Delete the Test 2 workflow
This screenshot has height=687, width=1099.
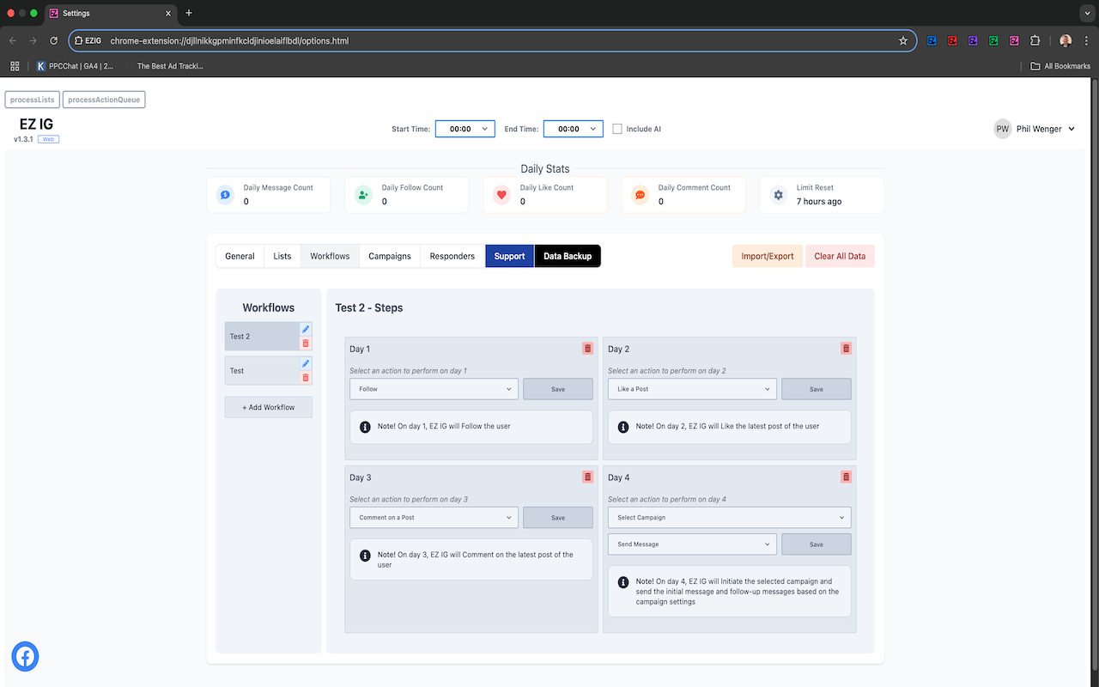click(x=306, y=343)
